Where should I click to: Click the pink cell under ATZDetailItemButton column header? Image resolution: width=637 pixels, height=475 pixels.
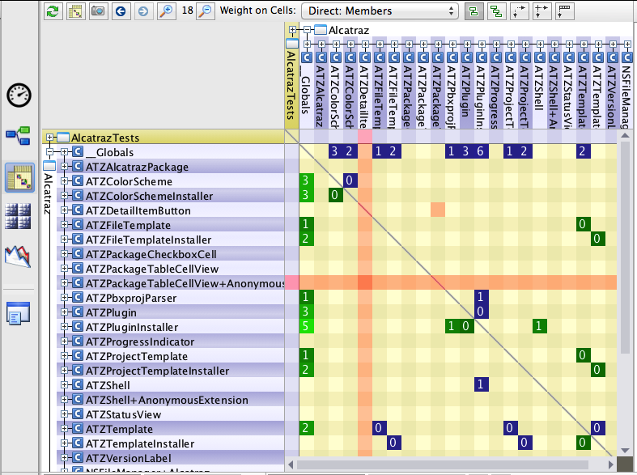tap(365, 137)
